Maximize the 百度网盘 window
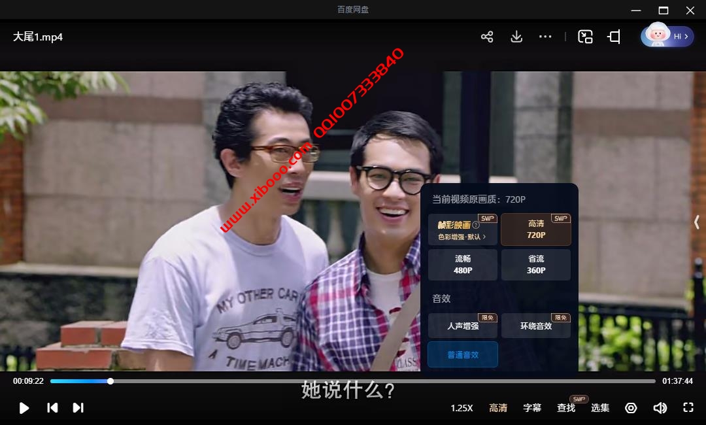Viewport: 706px width, 425px height. [664, 10]
